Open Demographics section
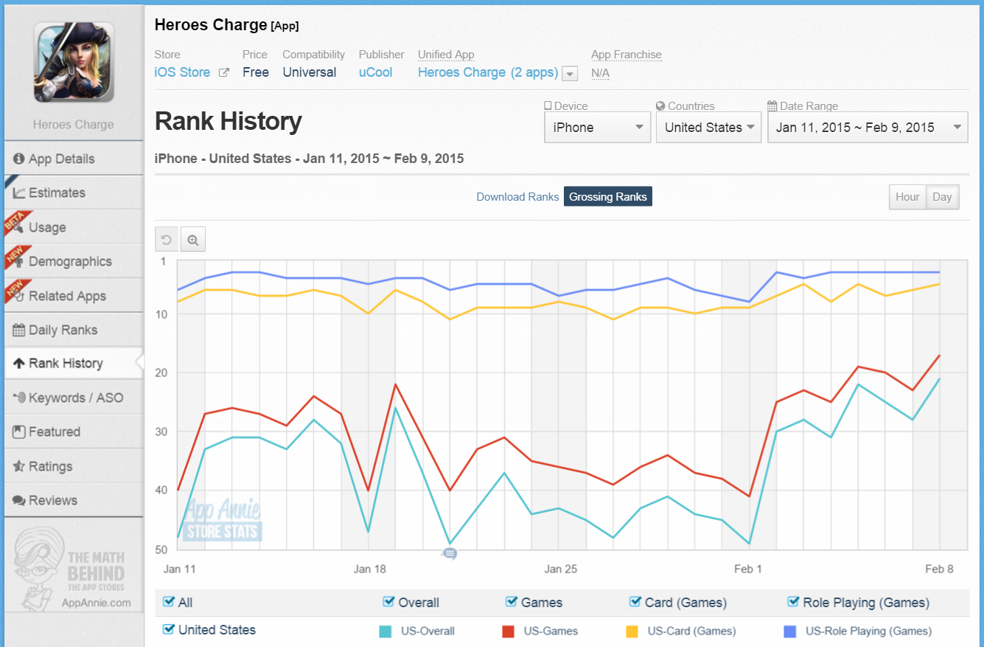 tap(74, 261)
